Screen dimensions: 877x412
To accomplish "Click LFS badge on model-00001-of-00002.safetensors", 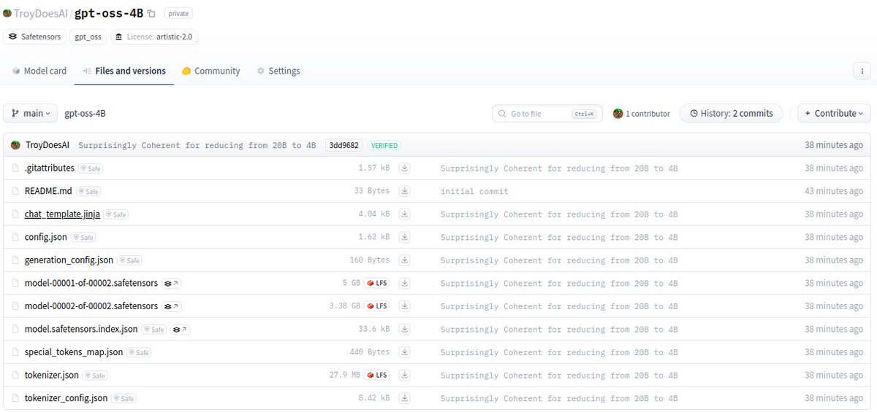I will pos(377,284).
